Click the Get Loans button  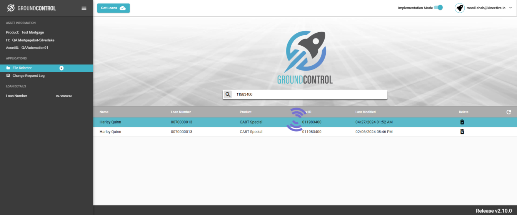point(113,8)
